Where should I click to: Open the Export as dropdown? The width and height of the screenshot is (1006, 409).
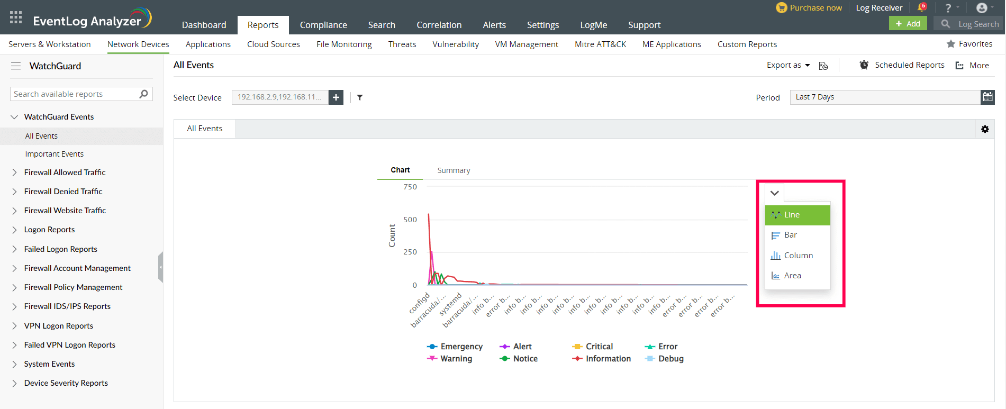788,65
